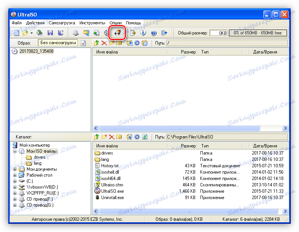Image resolution: width=299 pixels, height=232 pixels.
Task: Click the New image toolbar icon
Action: point(17,33)
